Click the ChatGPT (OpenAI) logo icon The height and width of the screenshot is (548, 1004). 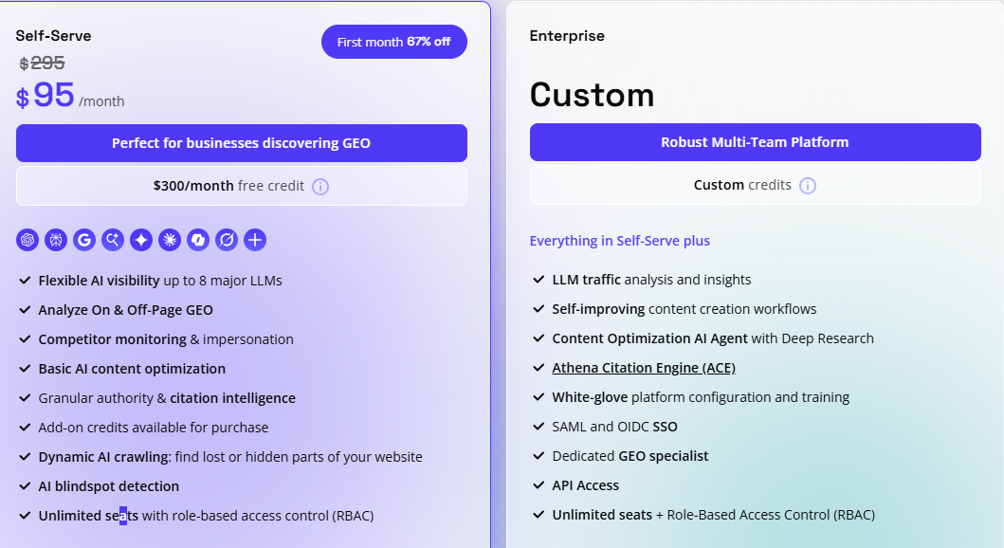pos(27,240)
